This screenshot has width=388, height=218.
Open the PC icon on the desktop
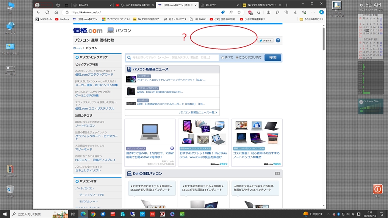tap(10, 8)
